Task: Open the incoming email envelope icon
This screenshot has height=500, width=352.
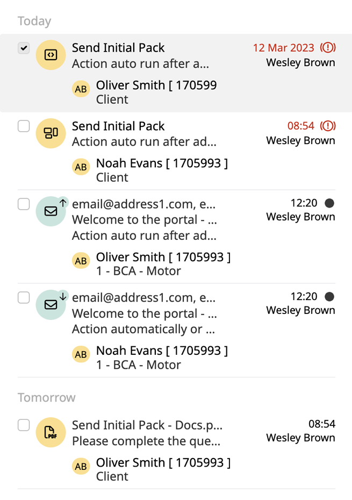Action: tap(51, 305)
